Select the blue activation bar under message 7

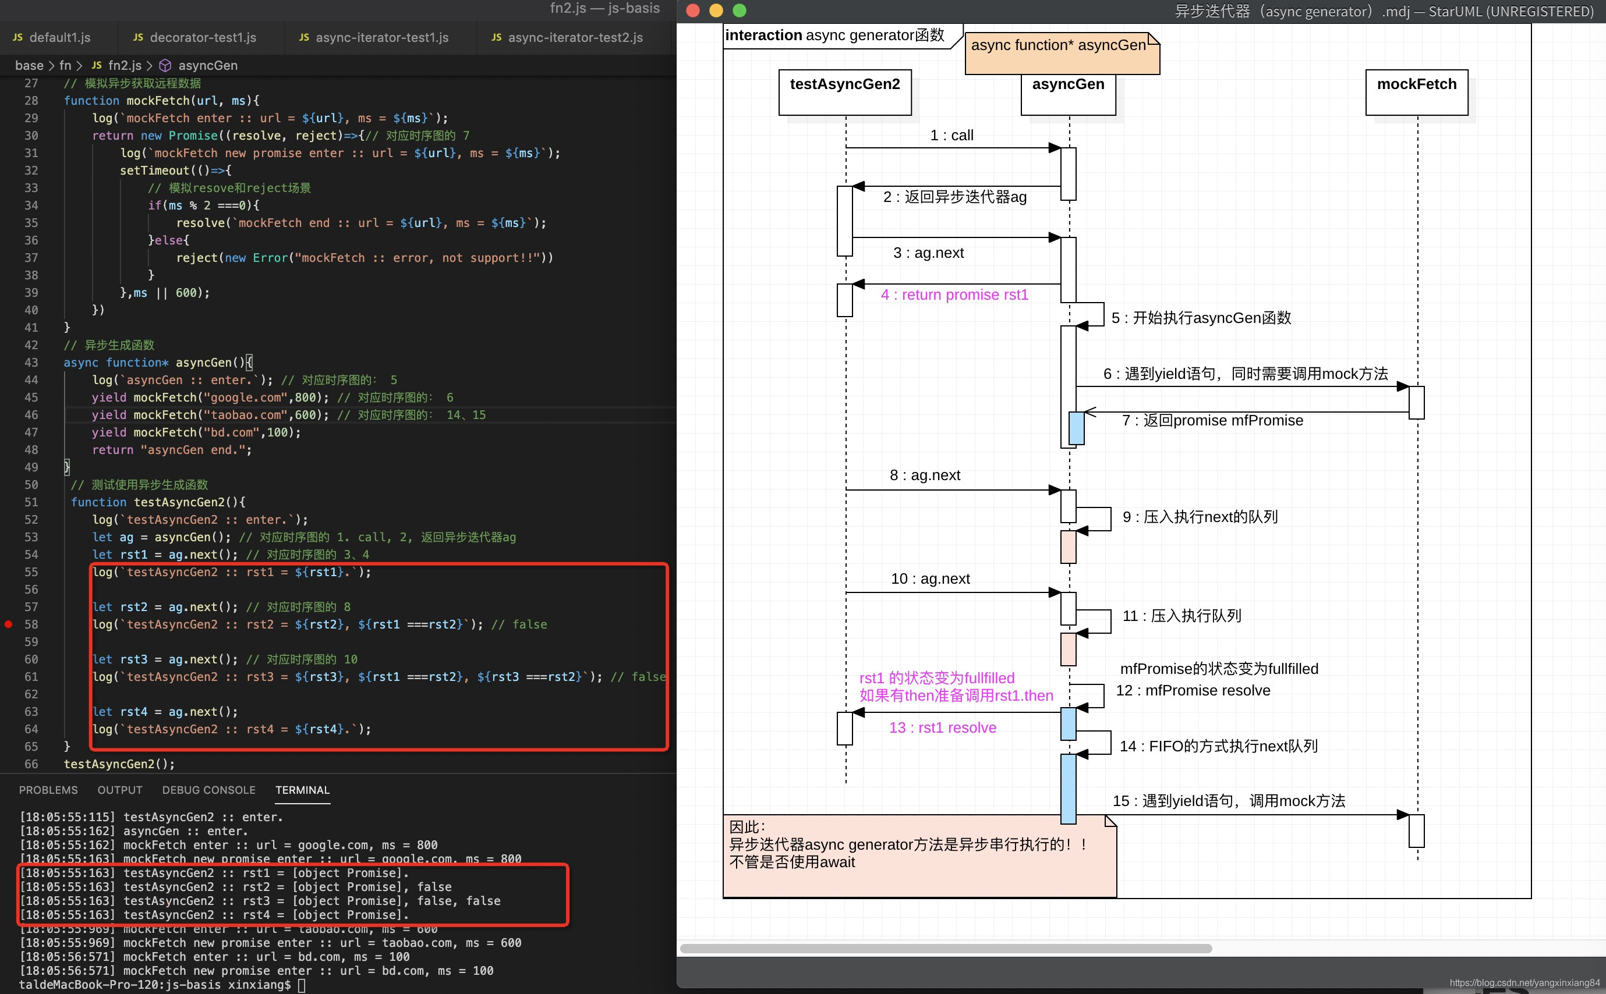point(1076,428)
